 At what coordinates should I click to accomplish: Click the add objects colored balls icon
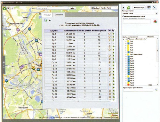pos(155,21)
